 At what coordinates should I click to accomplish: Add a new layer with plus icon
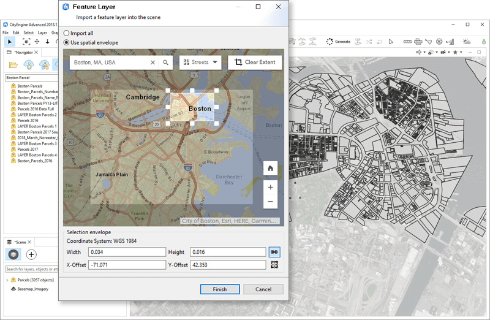pyautogui.click(x=31, y=254)
